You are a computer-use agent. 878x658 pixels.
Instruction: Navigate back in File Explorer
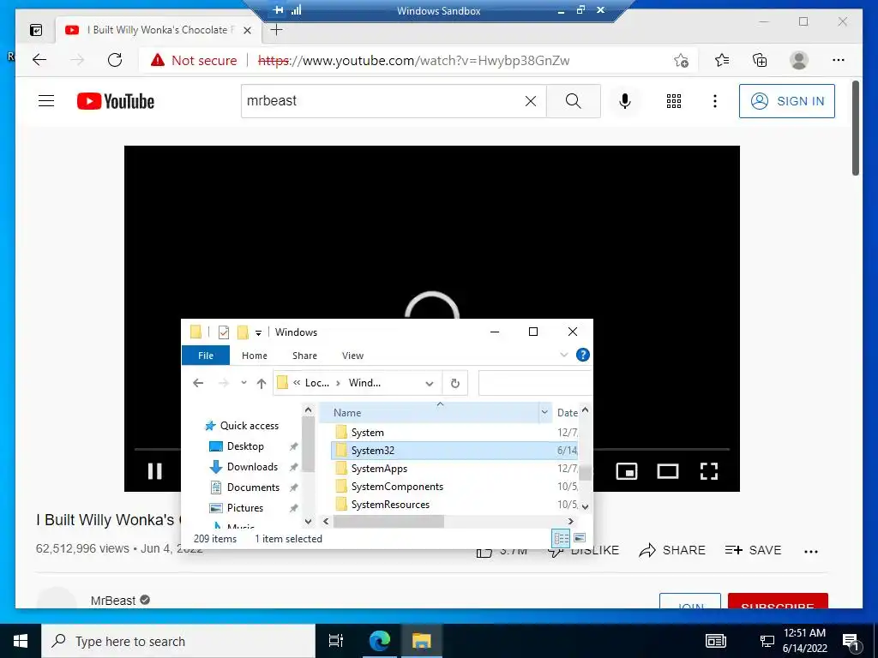pyautogui.click(x=198, y=383)
